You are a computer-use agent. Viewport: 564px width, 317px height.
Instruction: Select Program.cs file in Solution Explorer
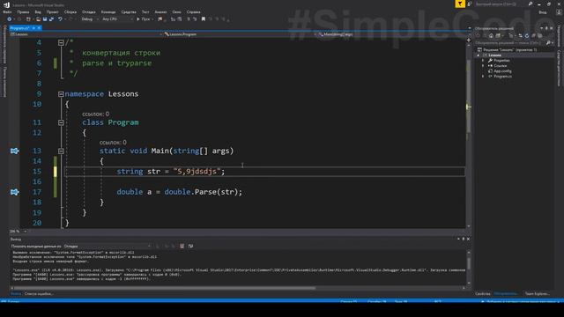[x=502, y=77]
